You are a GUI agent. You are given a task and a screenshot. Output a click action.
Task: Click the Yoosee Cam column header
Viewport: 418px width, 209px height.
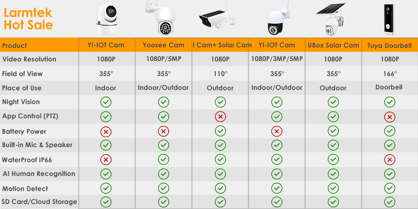pos(163,45)
